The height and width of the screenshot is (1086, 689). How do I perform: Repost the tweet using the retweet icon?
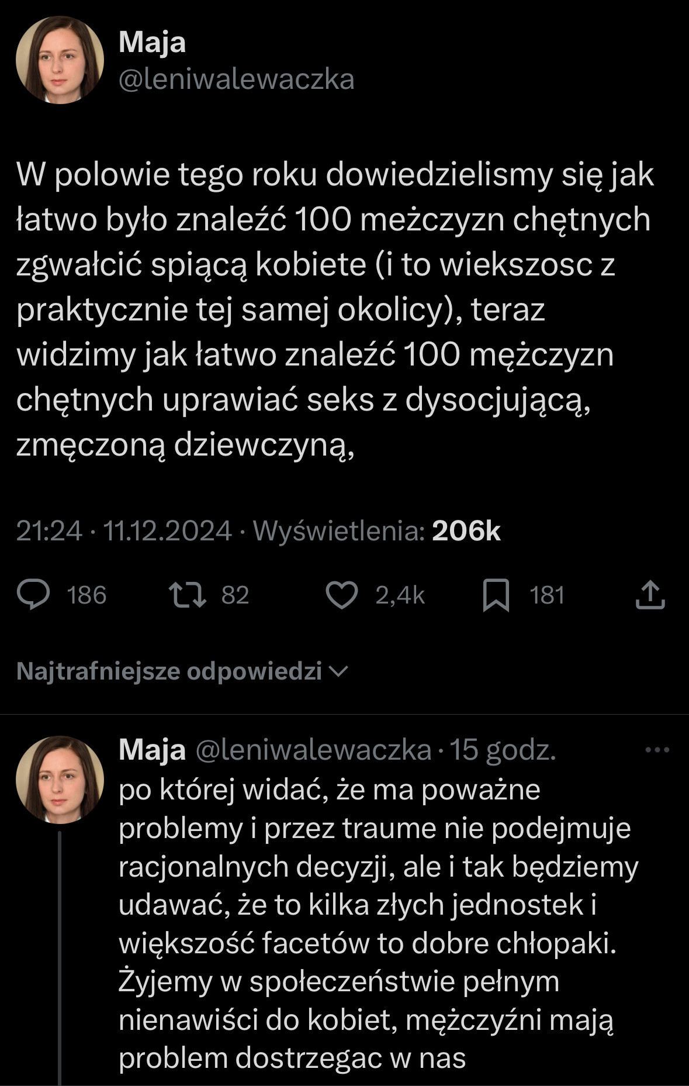[187, 595]
